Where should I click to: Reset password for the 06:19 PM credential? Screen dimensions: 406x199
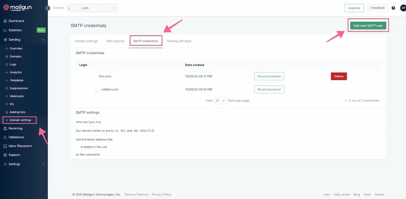pyautogui.click(x=269, y=89)
